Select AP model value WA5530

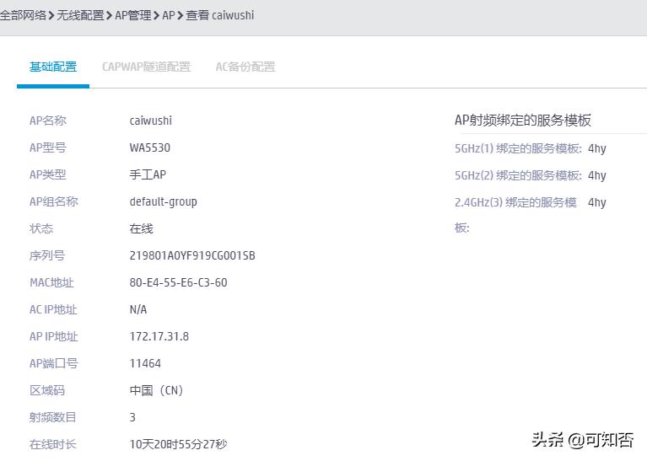tap(150, 147)
